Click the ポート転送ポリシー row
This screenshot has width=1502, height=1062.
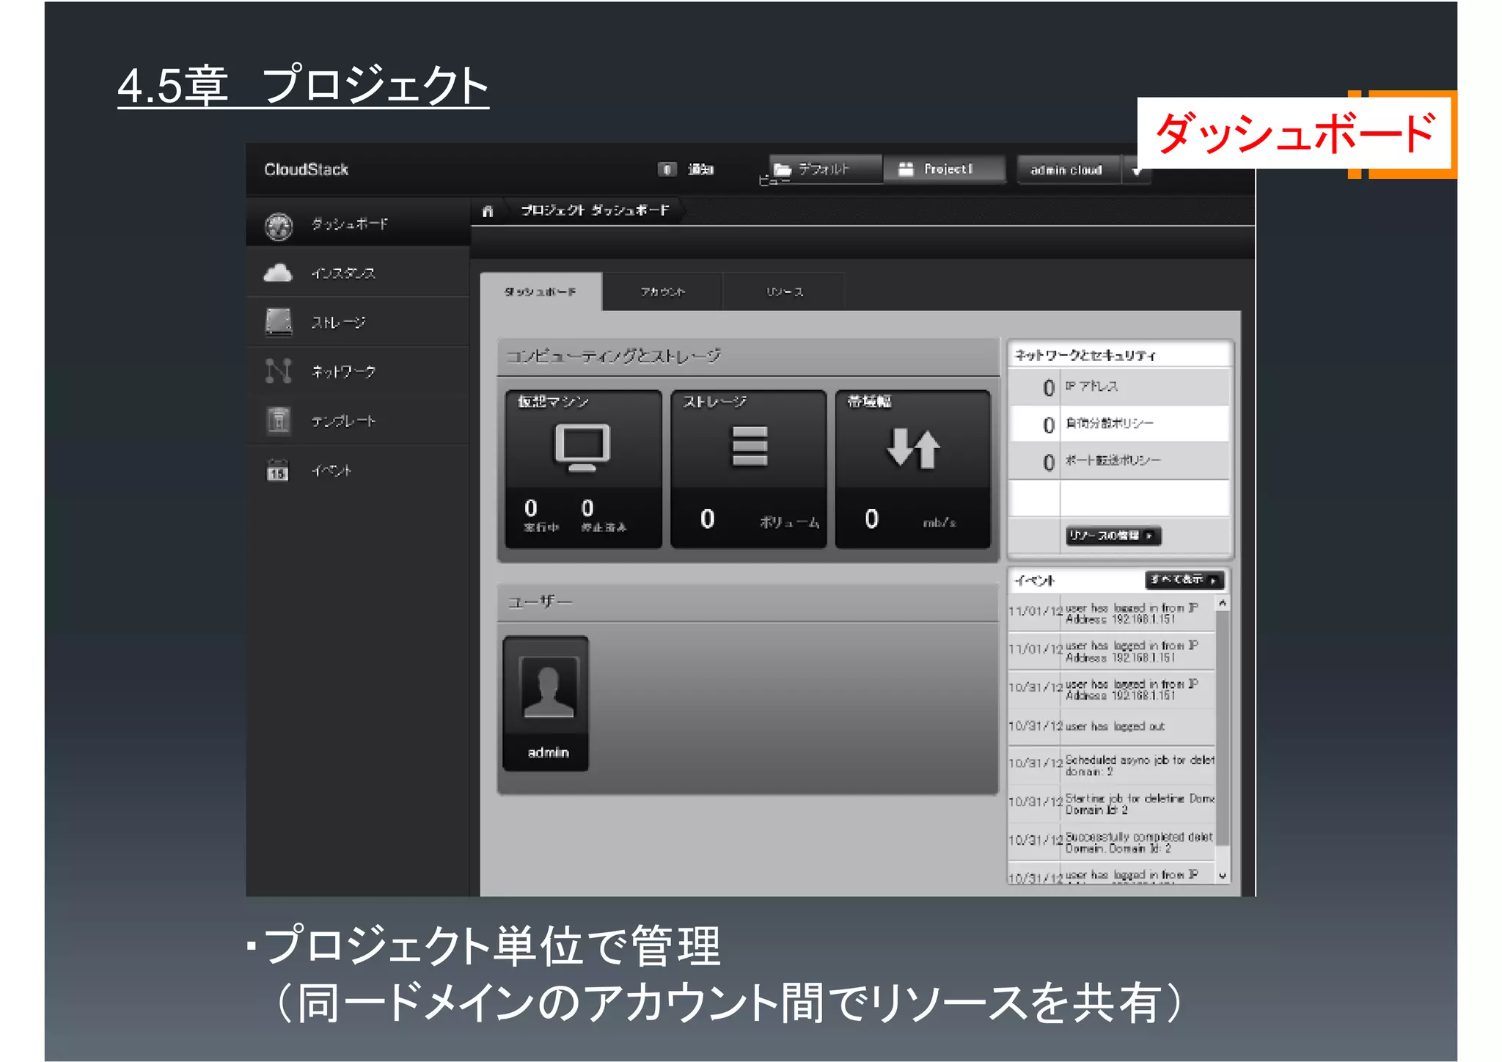(x=1119, y=461)
